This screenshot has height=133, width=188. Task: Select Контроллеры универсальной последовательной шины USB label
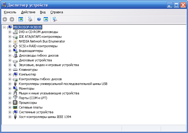63,84
